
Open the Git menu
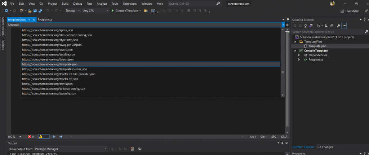coord(41,4)
